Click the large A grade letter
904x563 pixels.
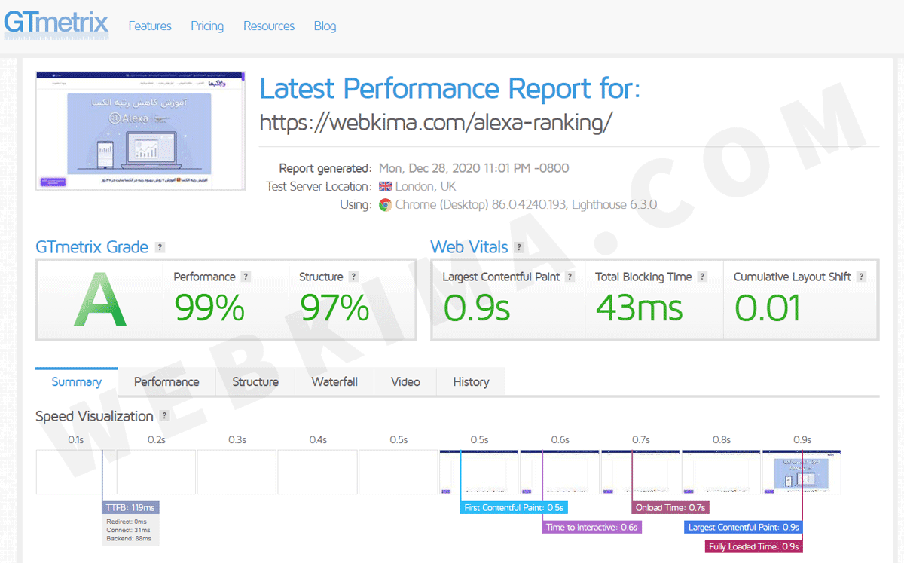[99, 300]
